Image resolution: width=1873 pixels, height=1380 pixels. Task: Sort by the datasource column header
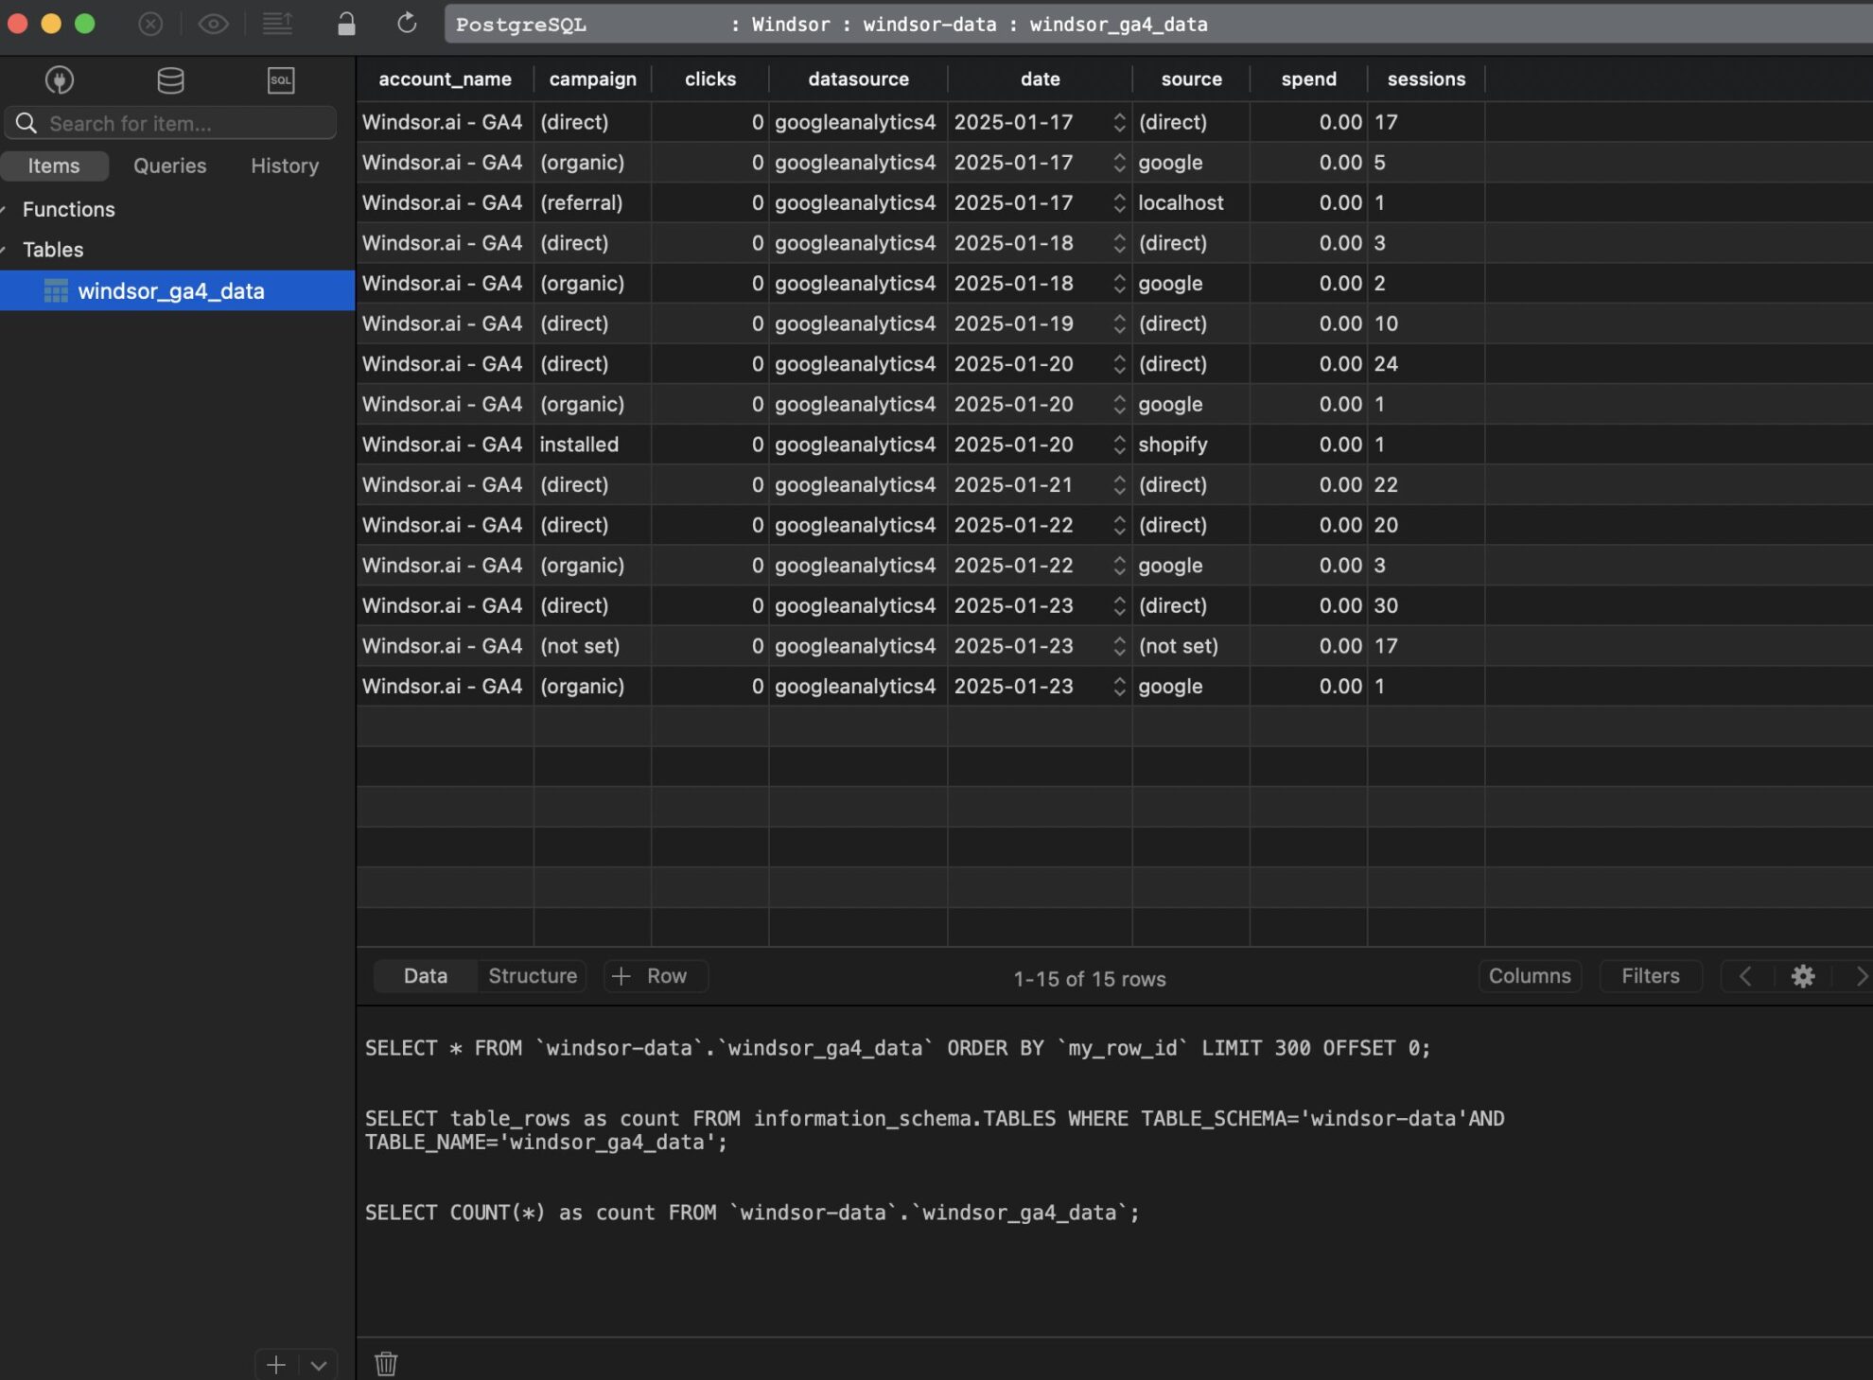pos(858,79)
